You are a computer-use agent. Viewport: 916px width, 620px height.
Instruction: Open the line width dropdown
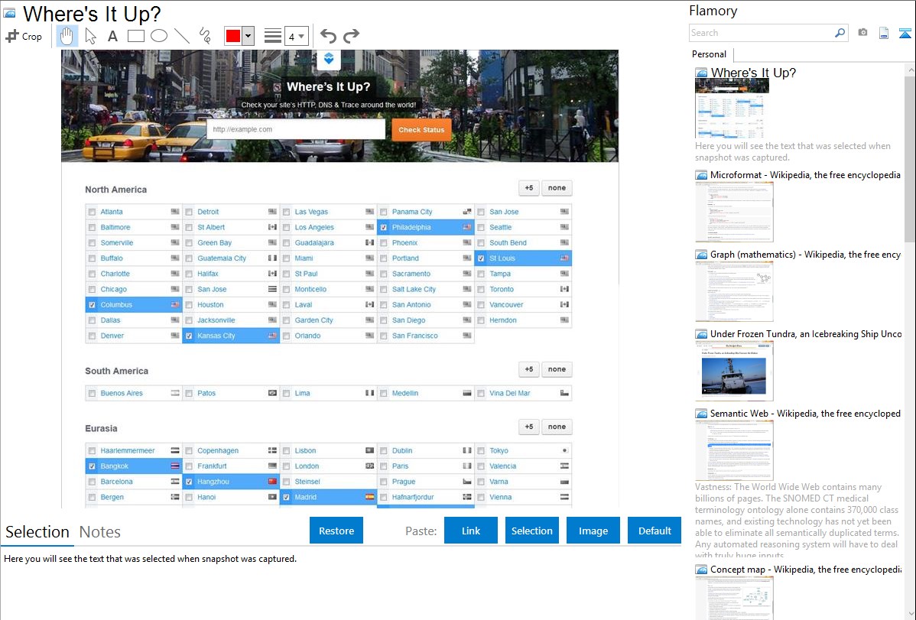click(x=297, y=36)
